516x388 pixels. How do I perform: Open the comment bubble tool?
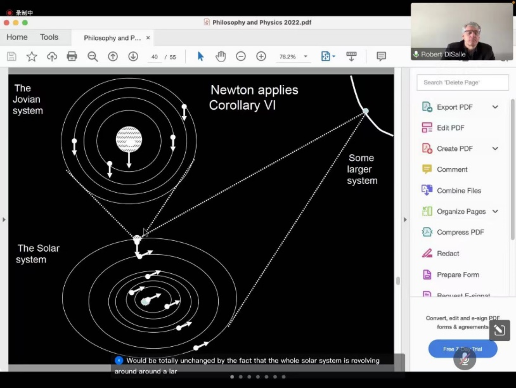(381, 56)
